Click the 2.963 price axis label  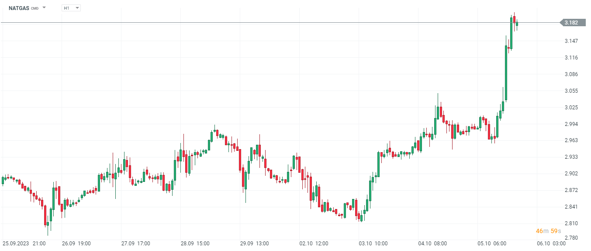click(571, 140)
